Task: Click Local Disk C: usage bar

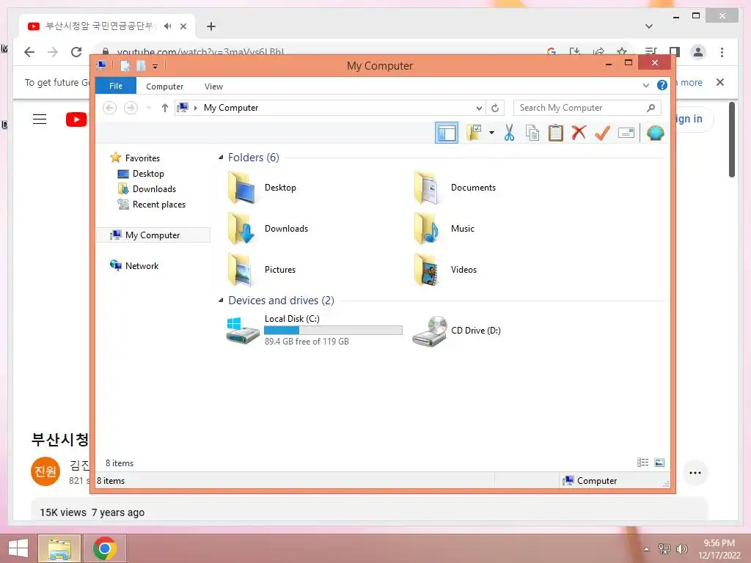Action: point(333,331)
